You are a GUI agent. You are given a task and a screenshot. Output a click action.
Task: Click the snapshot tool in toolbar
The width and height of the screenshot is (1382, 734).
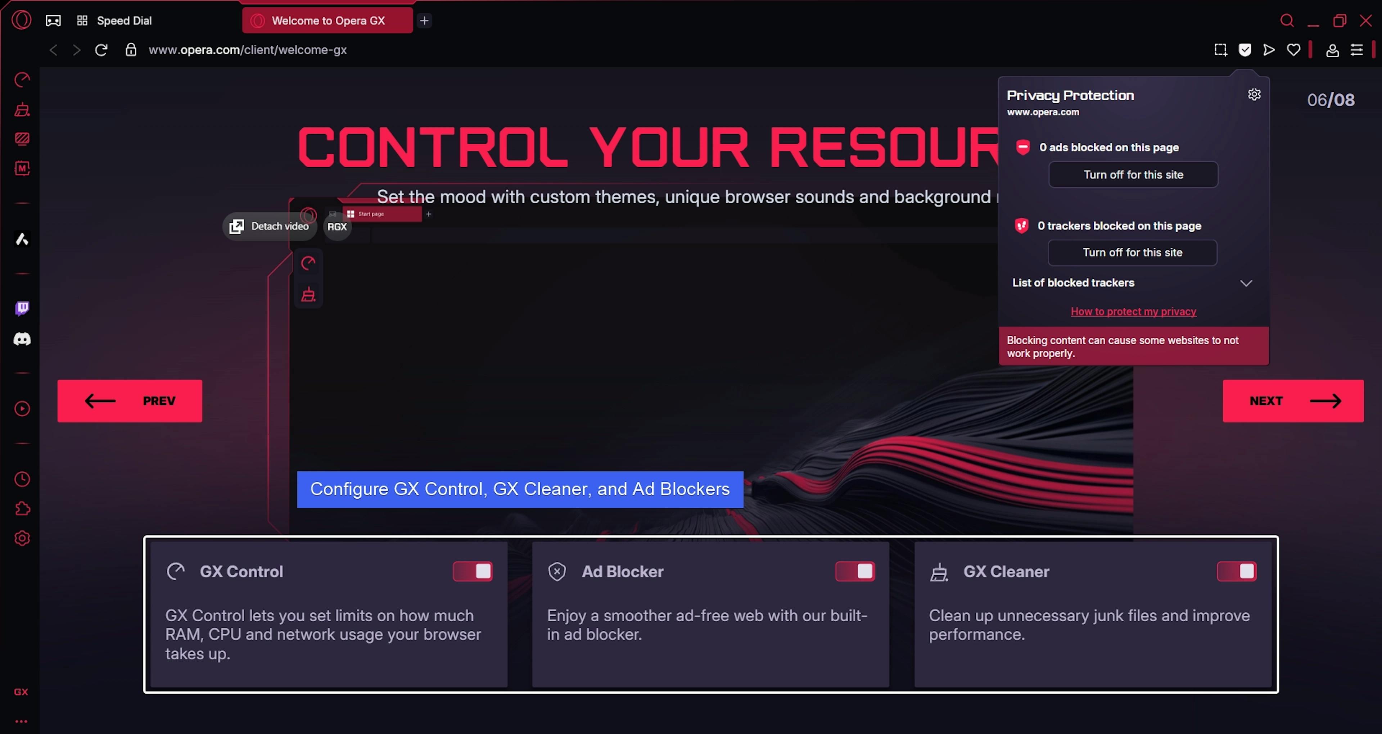tap(1220, 50)
